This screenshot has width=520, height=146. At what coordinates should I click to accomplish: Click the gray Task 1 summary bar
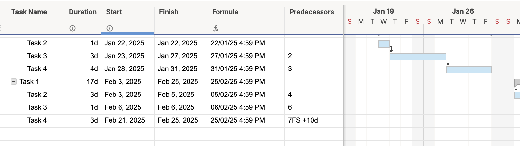point(517,83)
